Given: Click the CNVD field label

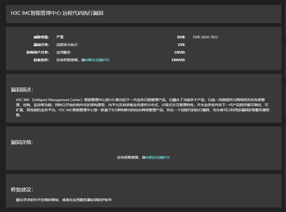Looking at the screenshot, I should coord(180,52).
